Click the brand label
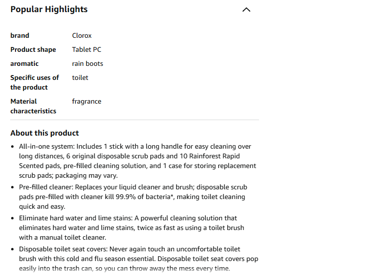Screen dimensions: 366x277 pos(20,35)
